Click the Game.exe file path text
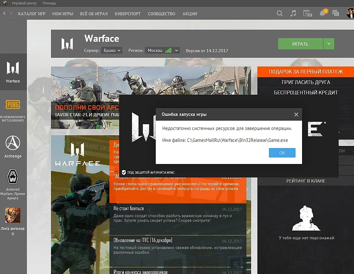The height and width of the screenshot is (274, 354). pyautogui.click(x=225, y=140)
